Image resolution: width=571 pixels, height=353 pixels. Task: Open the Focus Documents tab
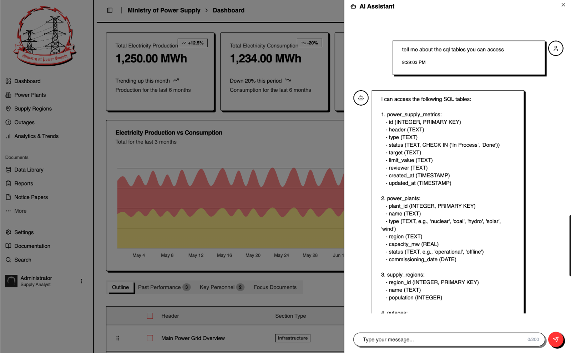tap(275, 287)
